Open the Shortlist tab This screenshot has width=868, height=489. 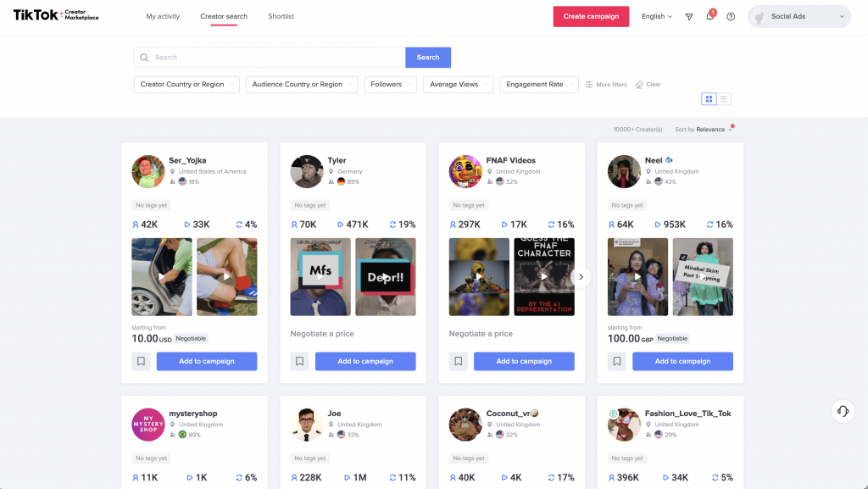pyautogui.click(x=281, y=17)
